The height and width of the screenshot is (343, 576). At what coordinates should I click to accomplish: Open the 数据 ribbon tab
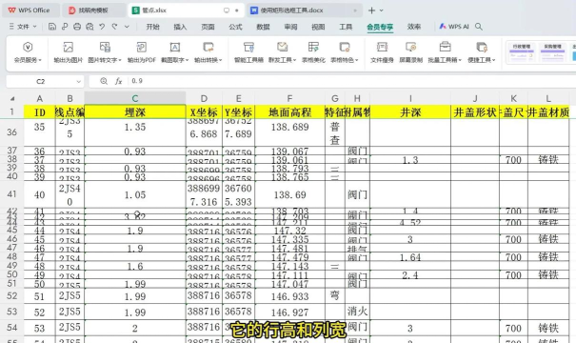(x=263, y=27)
